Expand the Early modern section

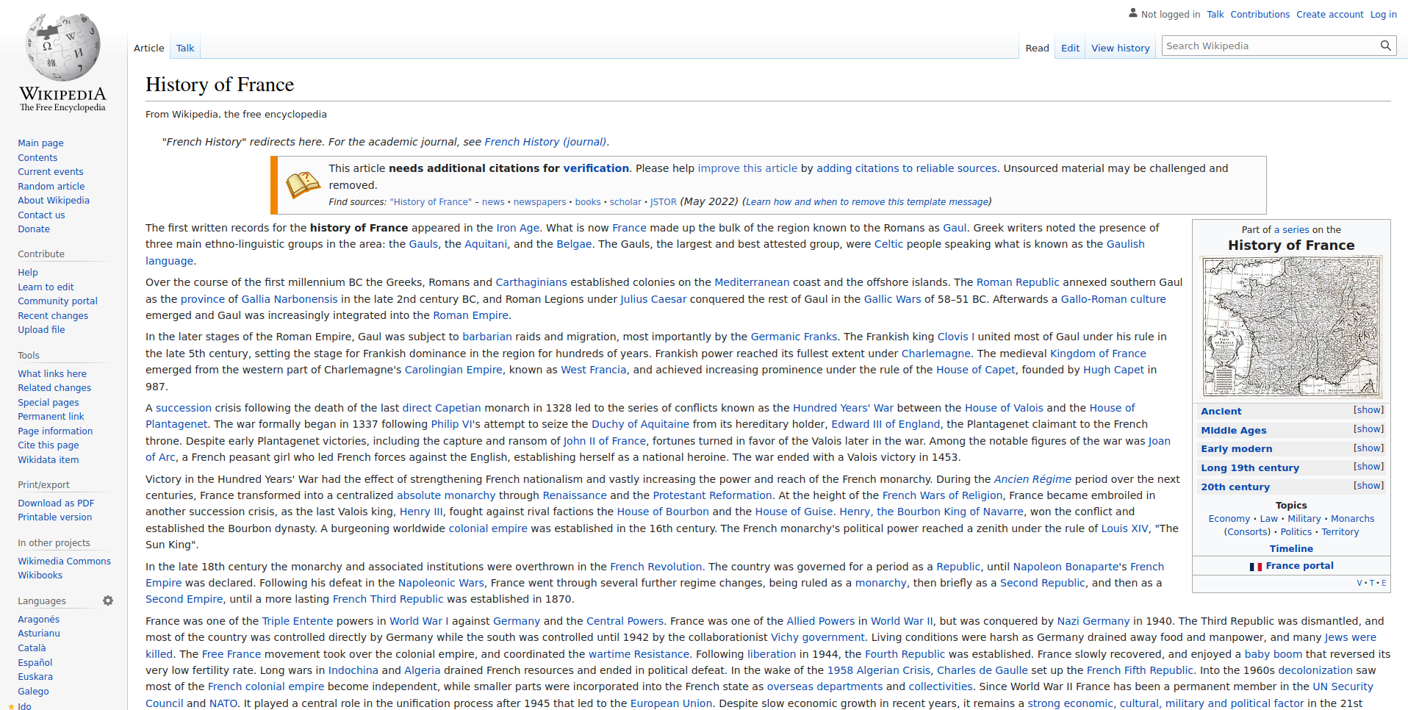[x=1368, y=448]
